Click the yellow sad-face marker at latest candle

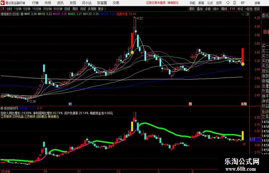[x=243, y=64]
